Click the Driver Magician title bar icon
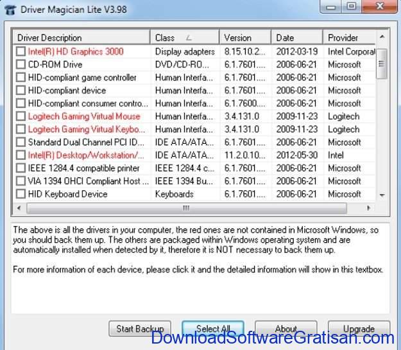This screenshot has width=401, height=350. pyautogui.click(x=10, y=10)
